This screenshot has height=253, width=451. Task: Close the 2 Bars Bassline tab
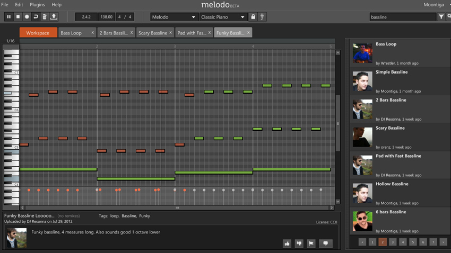point(132,33)
